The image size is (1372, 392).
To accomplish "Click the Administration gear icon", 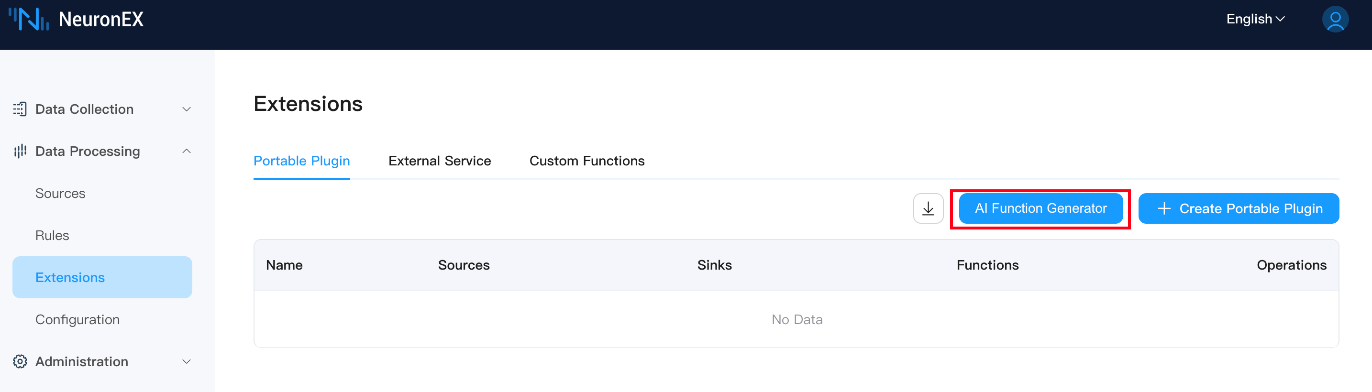I will point(20,362).
